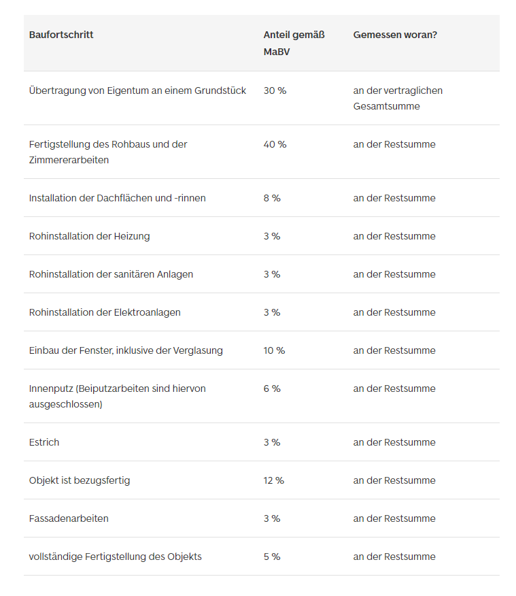Click the 8 % share value

272,198
